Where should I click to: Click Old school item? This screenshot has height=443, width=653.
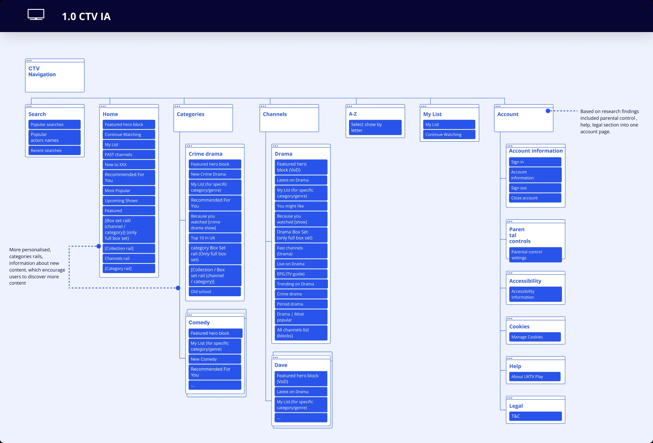pos(215,291)
